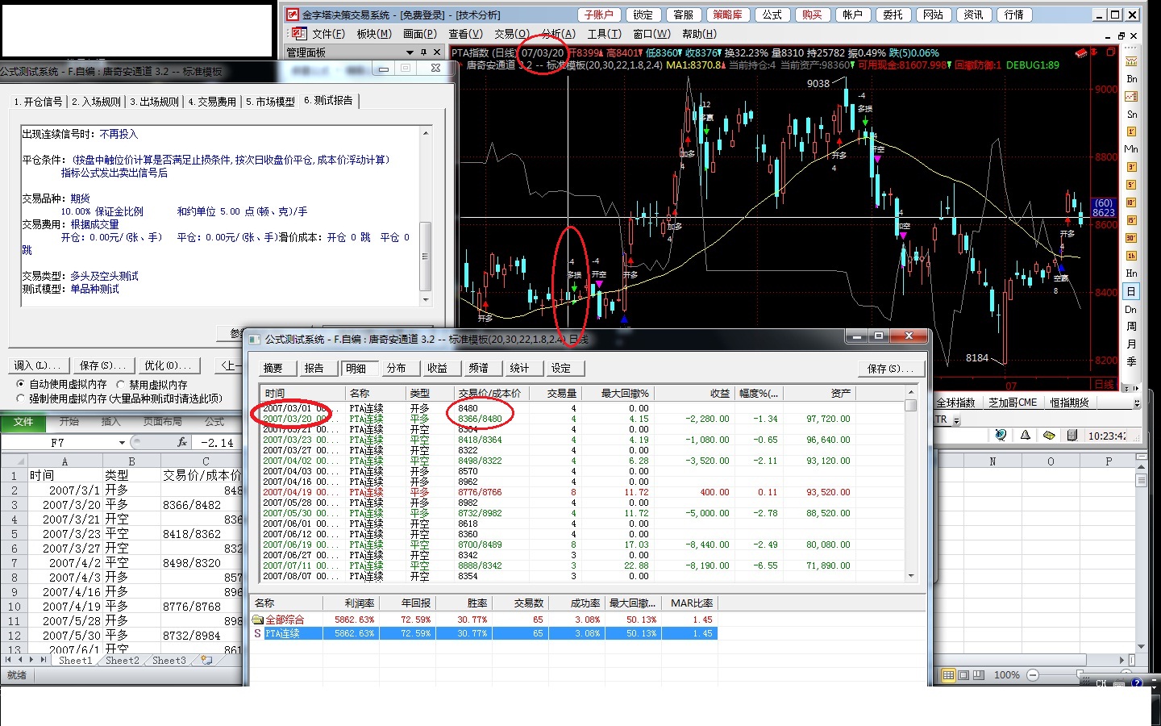Switch chart to quarterly (季) period
Screen dimensions: 1161x726
coord(1131,362)
